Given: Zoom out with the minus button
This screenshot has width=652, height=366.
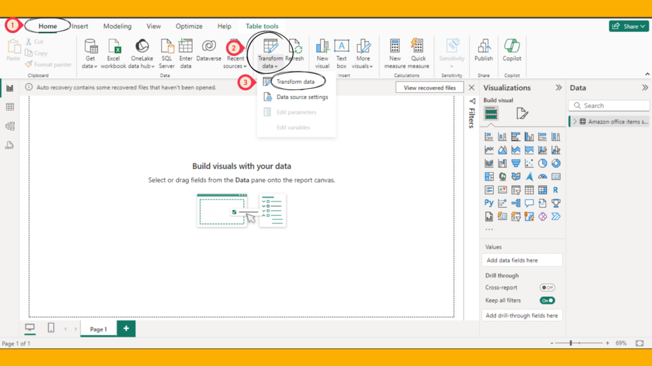Looking at the screenshot, I should (x=552, y=343).
